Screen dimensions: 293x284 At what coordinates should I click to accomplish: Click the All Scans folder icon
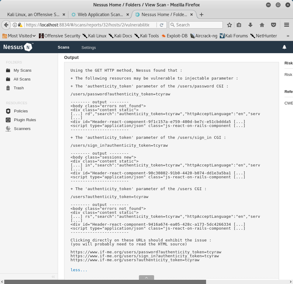coord(8,79)
